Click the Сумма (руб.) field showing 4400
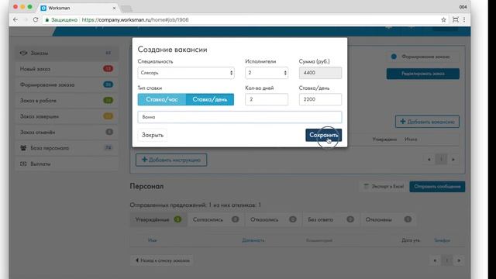Viewport: 496px width, 279px height. click(x=320, y=73)
